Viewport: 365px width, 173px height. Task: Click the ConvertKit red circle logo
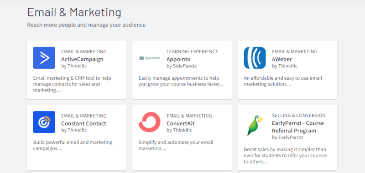pos(150,122)
